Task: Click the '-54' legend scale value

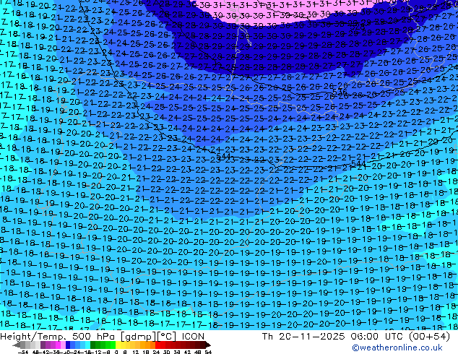Action: [x=23, y=352]
